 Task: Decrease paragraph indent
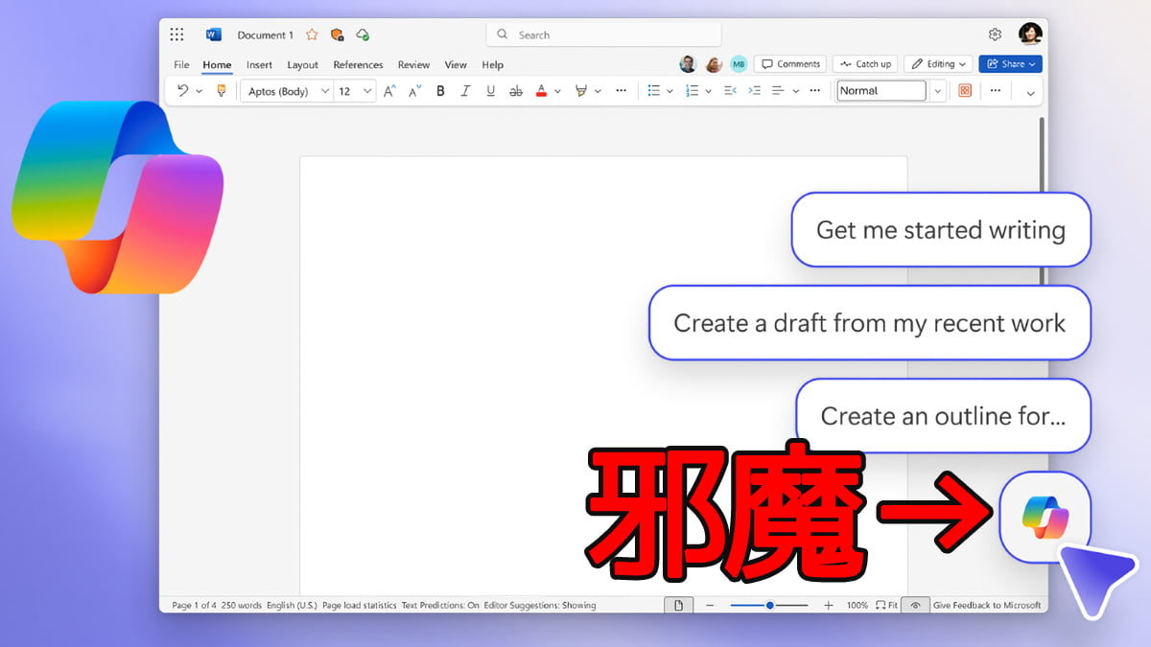coord(730,91)
